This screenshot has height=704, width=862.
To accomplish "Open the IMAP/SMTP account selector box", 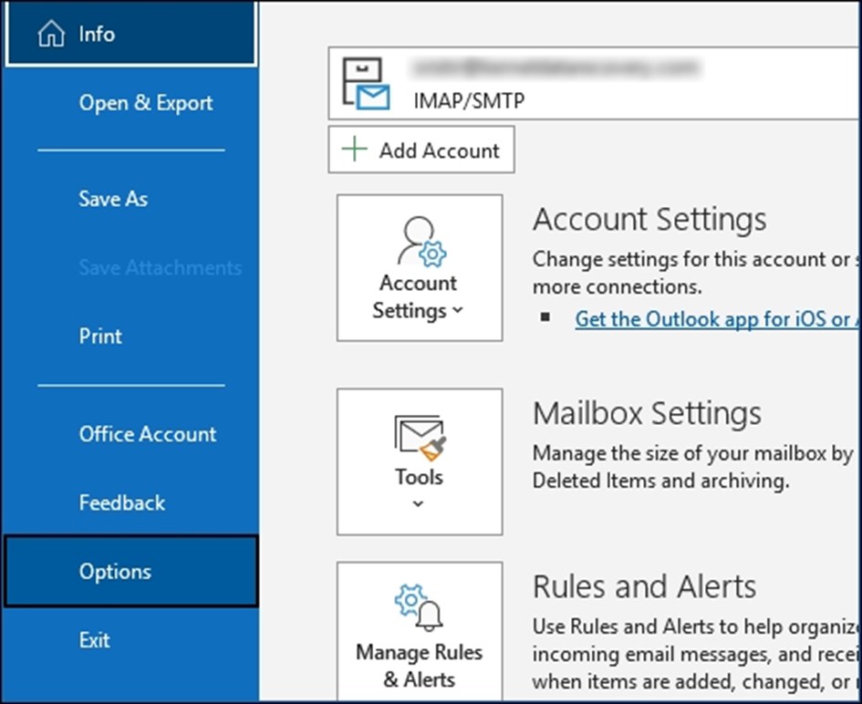I will [594, 83].
